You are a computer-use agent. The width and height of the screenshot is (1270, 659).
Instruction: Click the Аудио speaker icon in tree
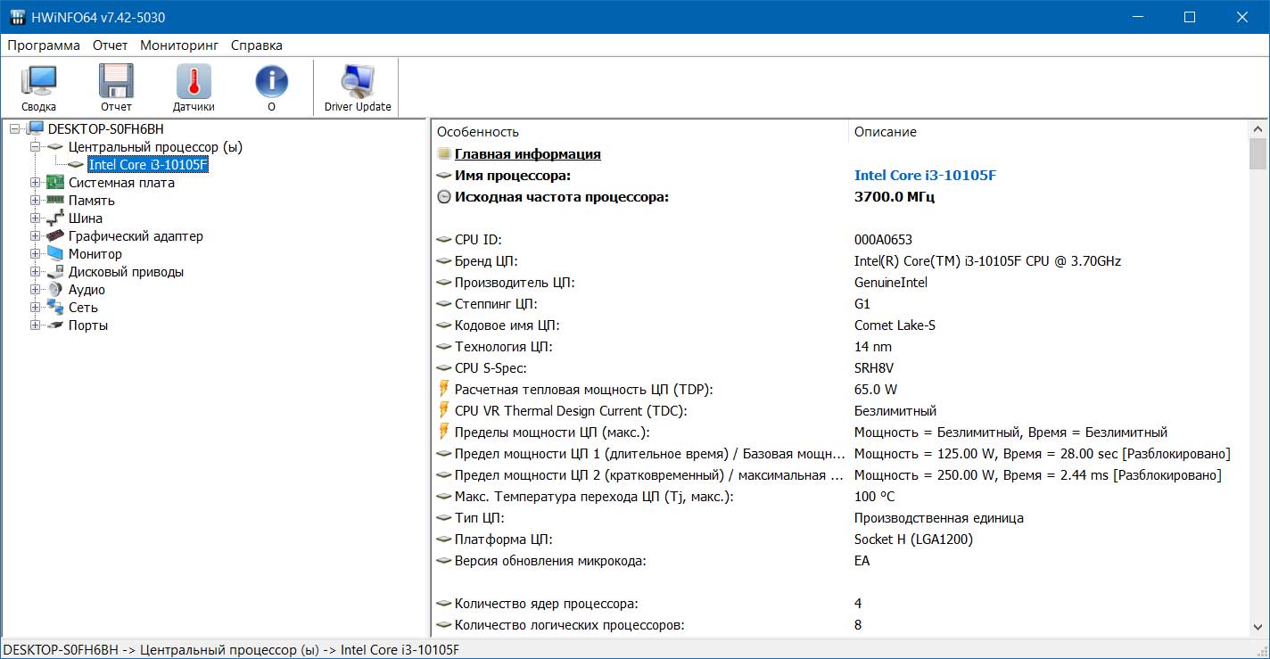55,290
